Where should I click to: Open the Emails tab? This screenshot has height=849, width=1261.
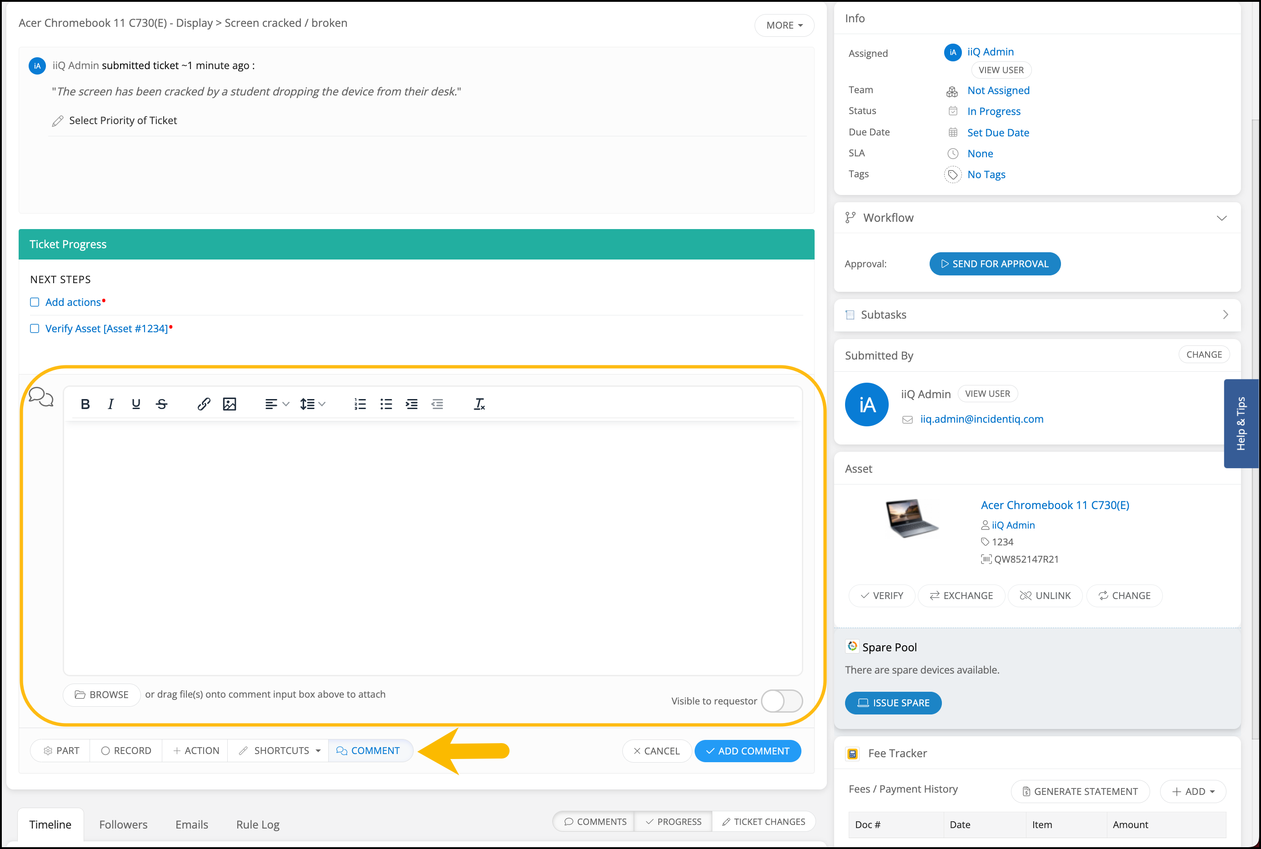coord(192,824)
